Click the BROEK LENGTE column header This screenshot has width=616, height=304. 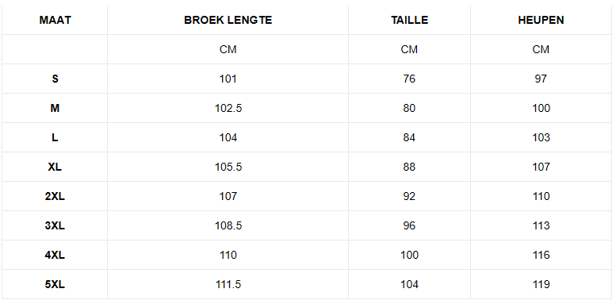228,20
